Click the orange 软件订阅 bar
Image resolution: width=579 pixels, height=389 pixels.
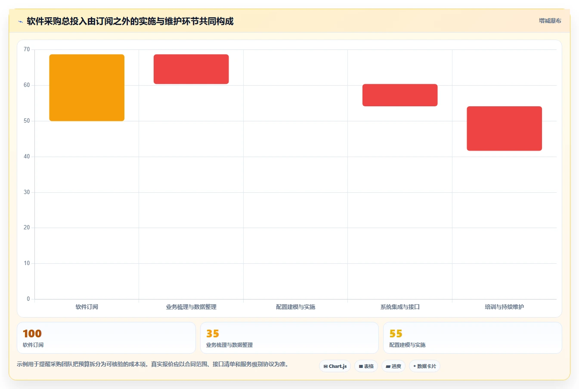87,88
